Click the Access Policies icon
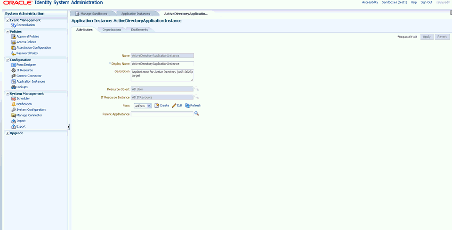The height and width of the screenshot is (230, 452). (14, 42)
